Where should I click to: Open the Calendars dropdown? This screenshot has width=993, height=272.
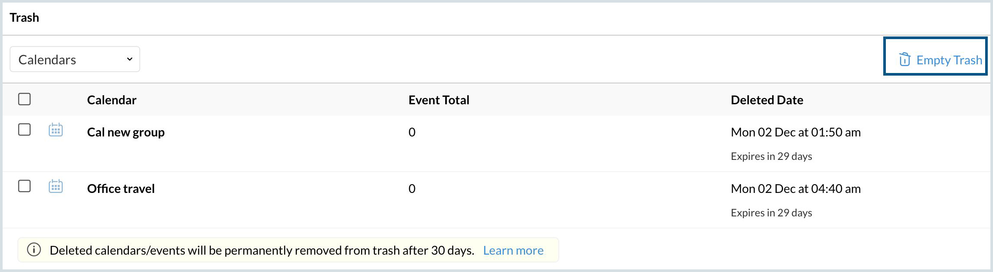[x=74, y=59]
